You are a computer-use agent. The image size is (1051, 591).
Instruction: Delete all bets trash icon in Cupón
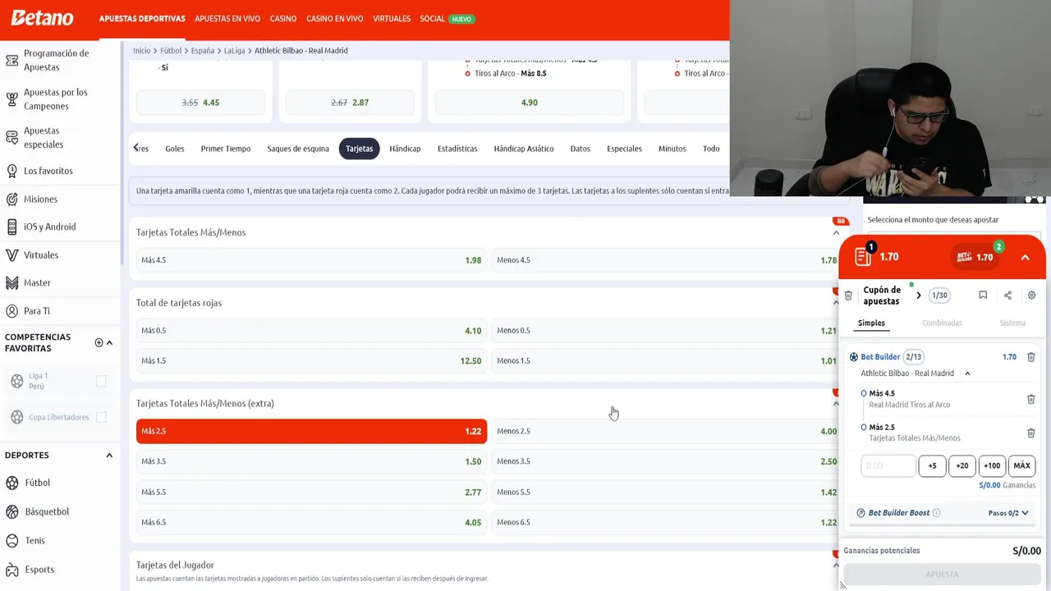(x=848, y=295)
